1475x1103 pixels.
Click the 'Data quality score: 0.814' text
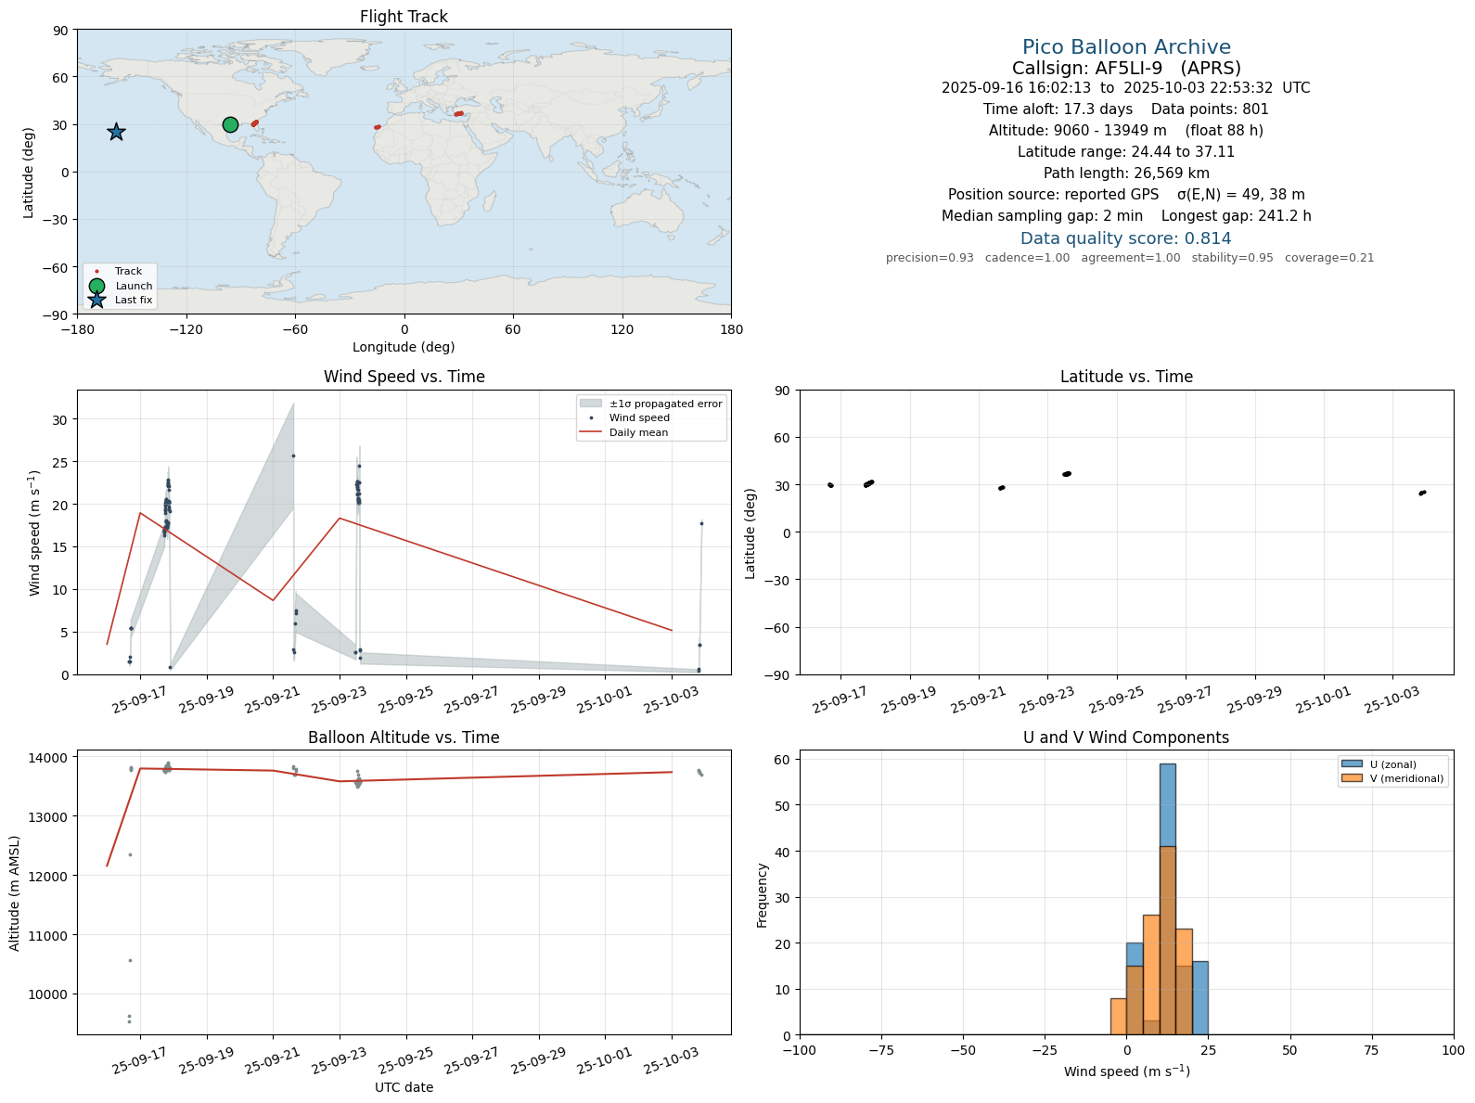tap(1126, 238)
